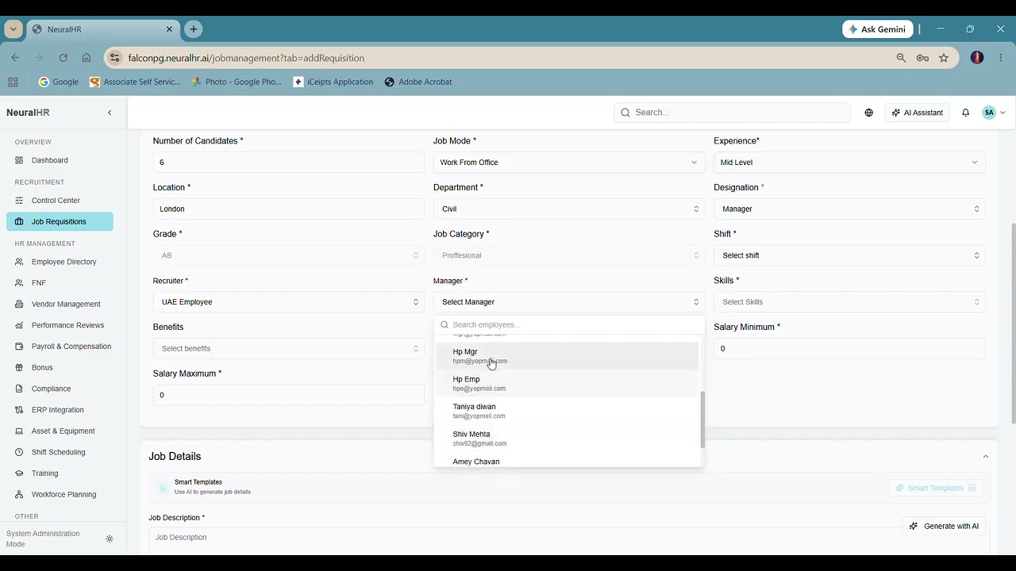Open Control Center in the sidebar
This screenshot has width=1016, height=571.
60,201
